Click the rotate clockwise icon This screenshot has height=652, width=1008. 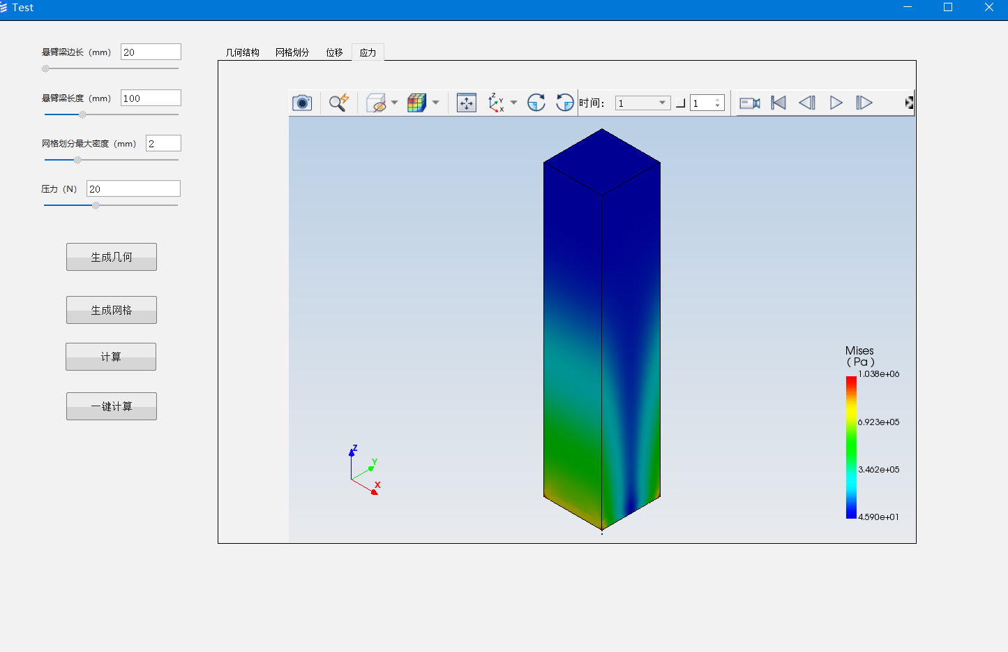[536, 103]
